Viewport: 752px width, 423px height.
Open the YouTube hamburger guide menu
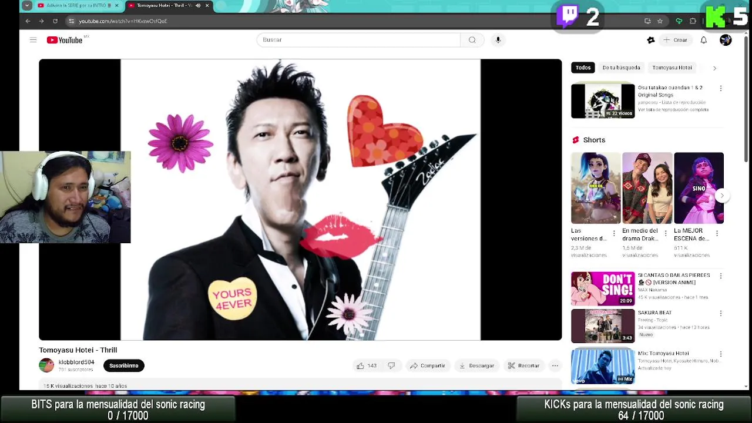coord(33,40)
